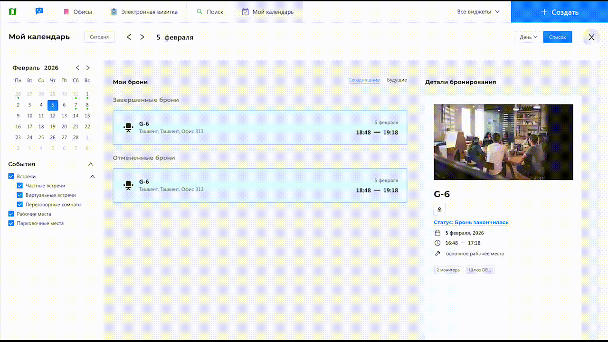Click the G-6 workplace photo

click(x=503, y=142)
